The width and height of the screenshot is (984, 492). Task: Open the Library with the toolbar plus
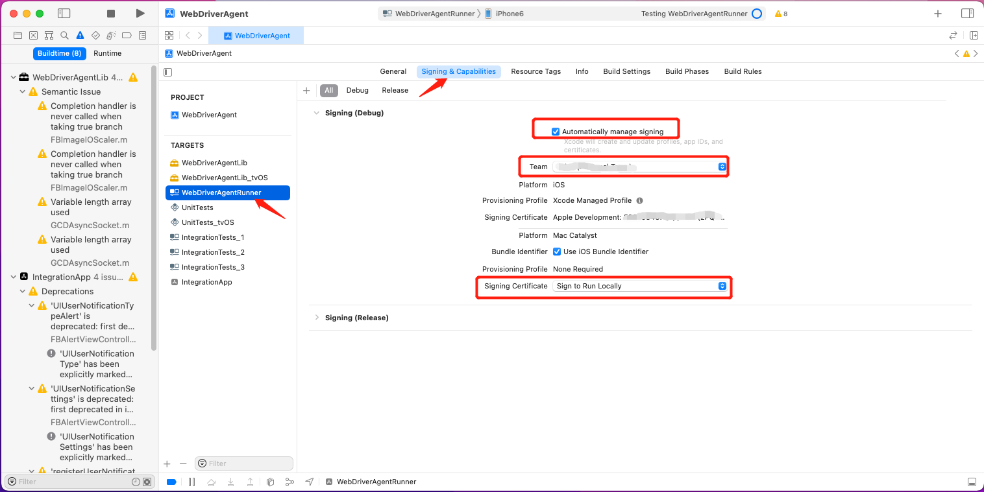[937, 14]
